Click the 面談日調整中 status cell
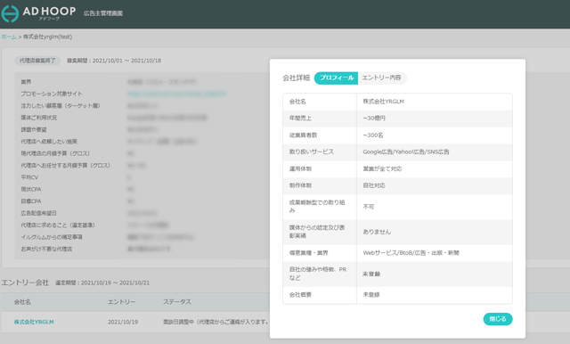 tap(216, 322)
